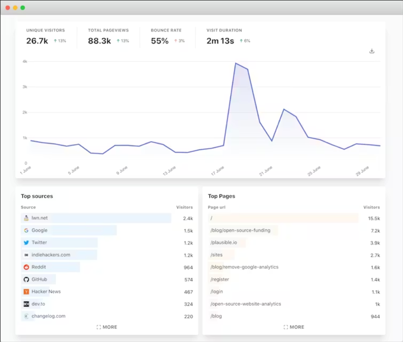Viewport: 403px width, 342px height.
Task: Click the dev.to source icon
Action: (x=26, y=304)
